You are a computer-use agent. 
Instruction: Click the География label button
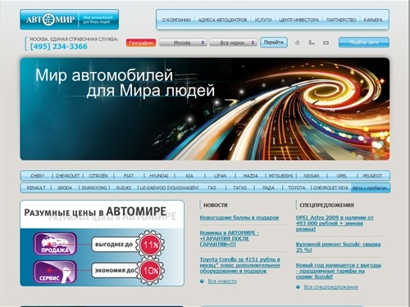pos(141,43)
